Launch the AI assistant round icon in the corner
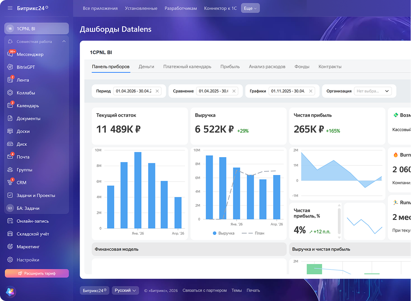 point(10,292)
